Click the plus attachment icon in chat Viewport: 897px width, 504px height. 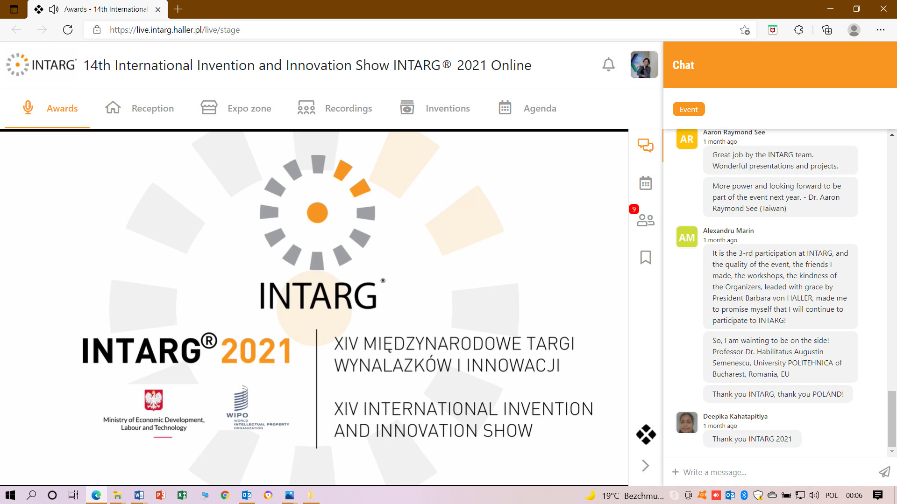tap(675, 472)
